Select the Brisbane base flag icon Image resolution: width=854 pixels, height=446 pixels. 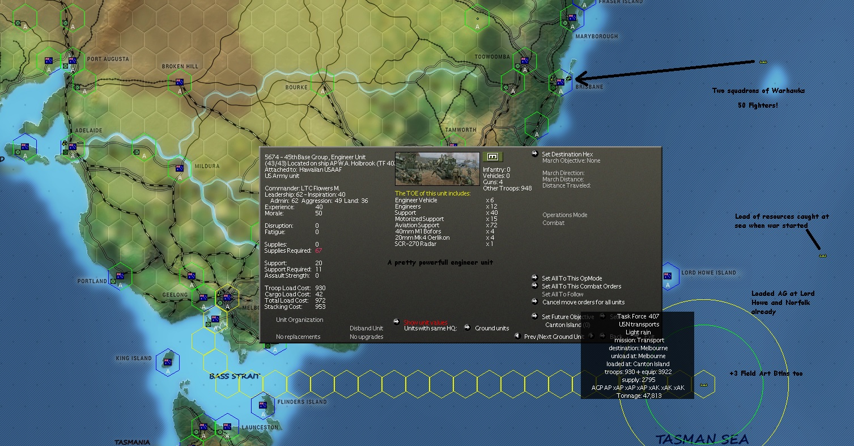pos(560,82)
